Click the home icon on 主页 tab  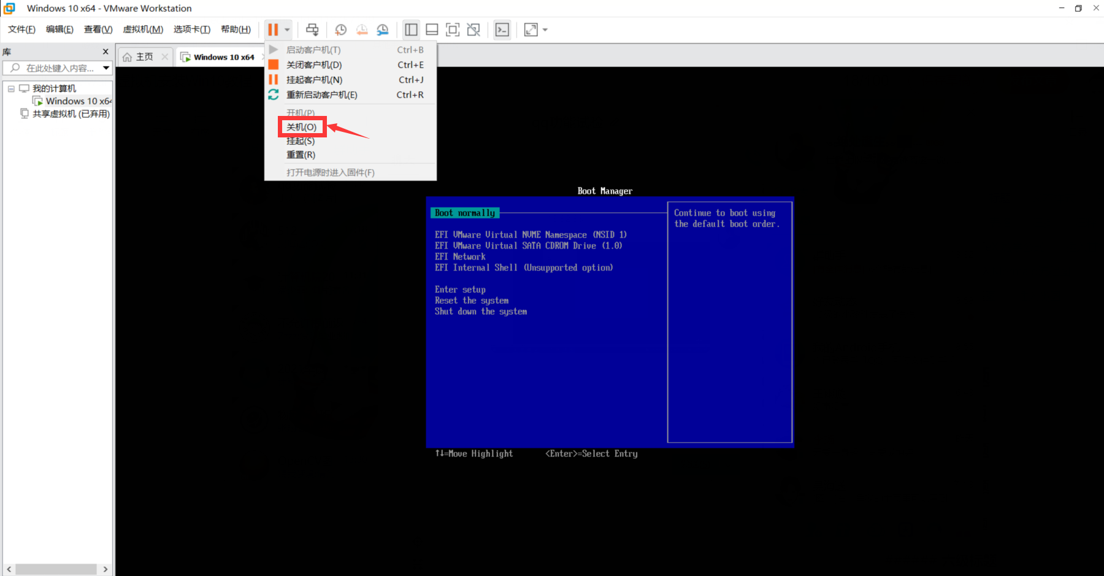point(127,57)
